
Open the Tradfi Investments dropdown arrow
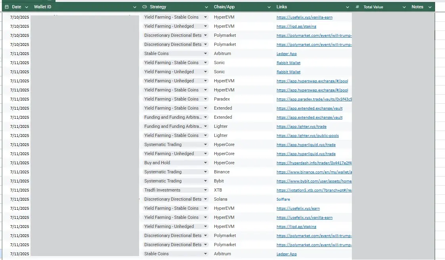tap(205, 190)
